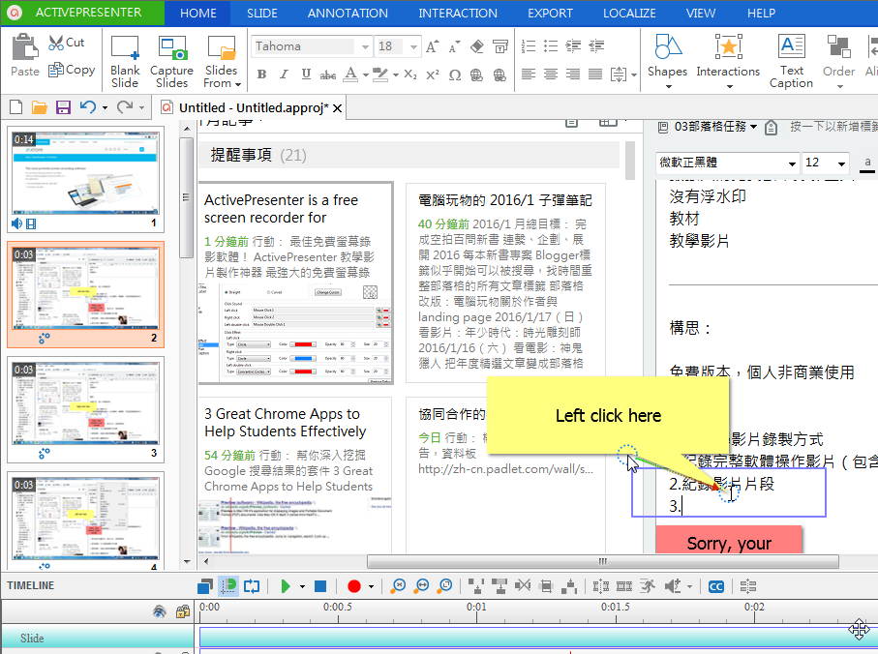Open the Order dropdown
The height and width of the screenshot is (654, 878).
[x=838, y=60]
